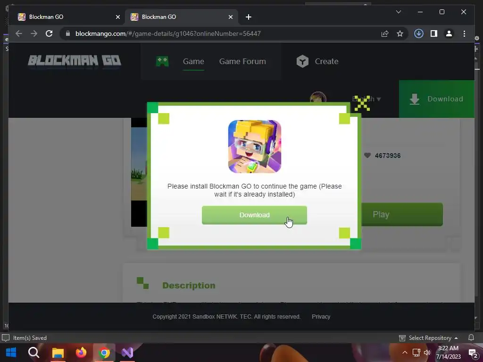This screenshot has width=483, height=362.
Task: Select the second Blockman GO browser tab
Action: tap(181, 16)
